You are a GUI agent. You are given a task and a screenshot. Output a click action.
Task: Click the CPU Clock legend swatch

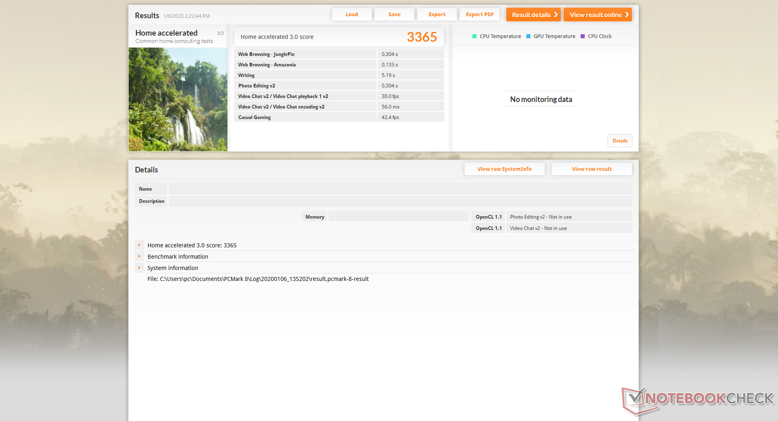click(583, 36)
